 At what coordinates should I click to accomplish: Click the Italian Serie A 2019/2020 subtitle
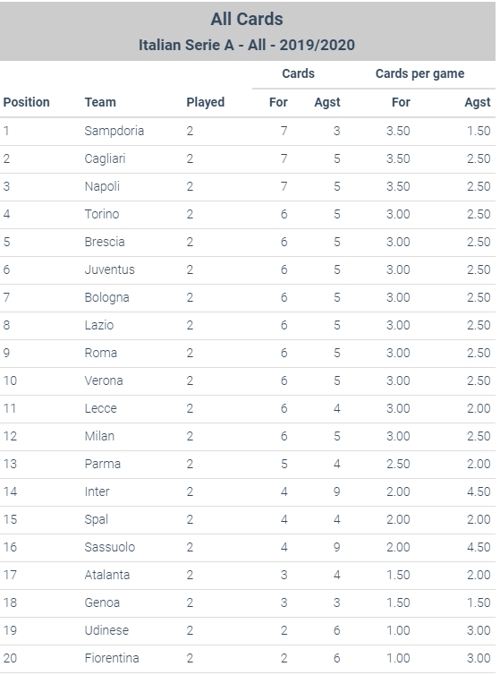click(247, 45)
